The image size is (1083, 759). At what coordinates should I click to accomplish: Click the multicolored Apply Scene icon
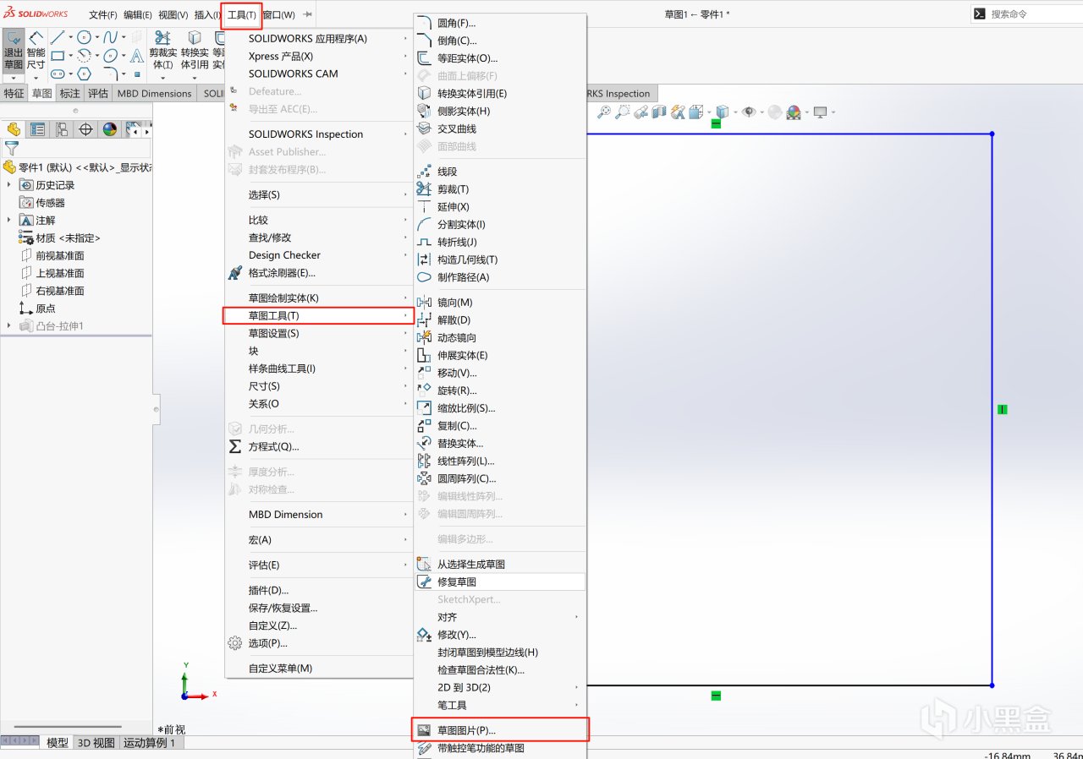(x=794, y=112)
